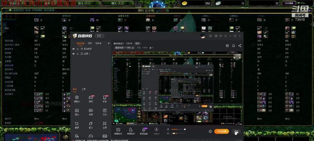Select the 匿名助手 source row

(91, 49)
